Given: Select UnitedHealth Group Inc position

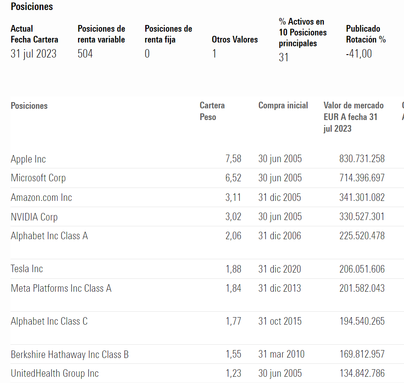Looking at the screenshot, I should (55, 373).
